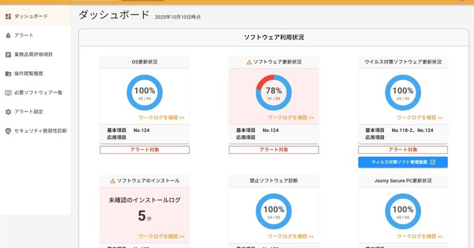Click the ソフトウェア利用状況 section header

274,37
